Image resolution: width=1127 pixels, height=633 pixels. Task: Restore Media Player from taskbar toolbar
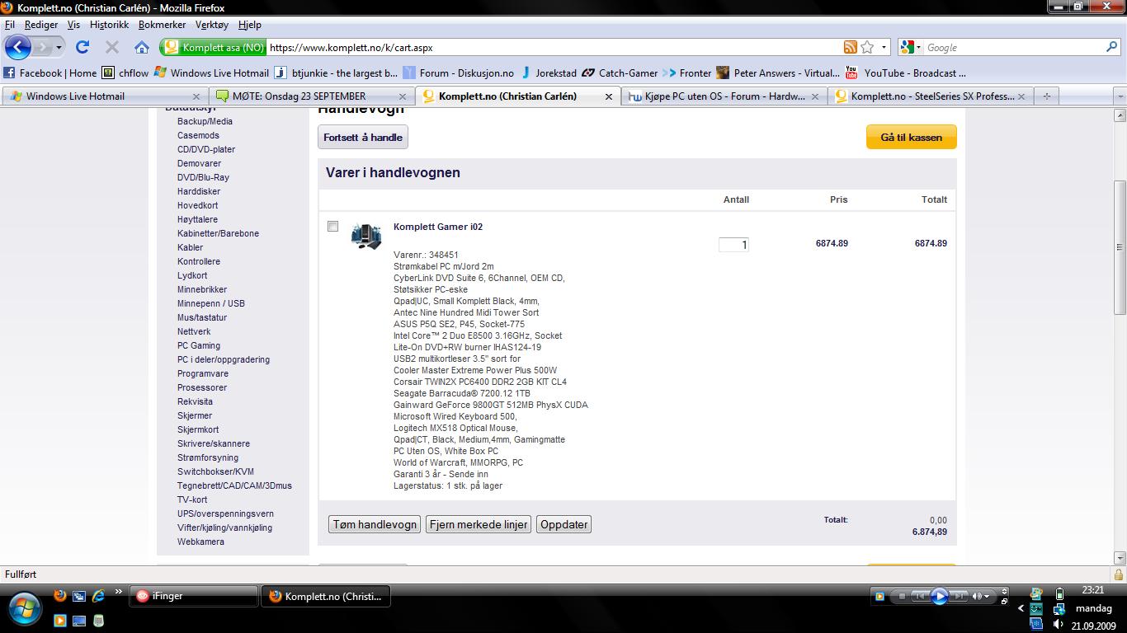click(1004, 600)
